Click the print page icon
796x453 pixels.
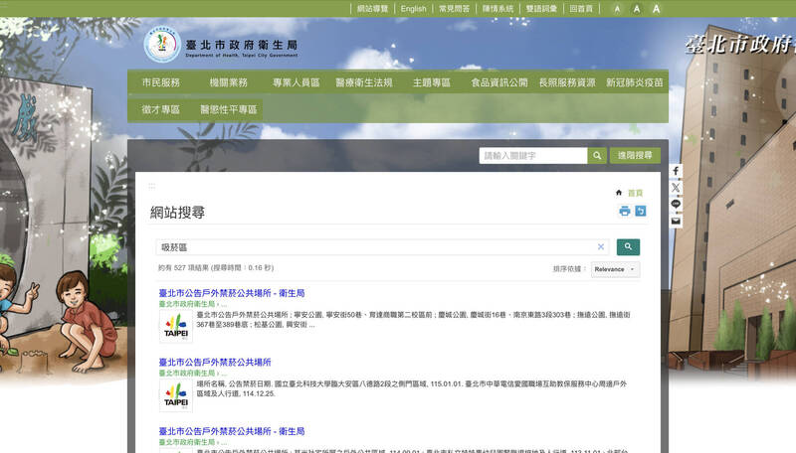point(625,211)
